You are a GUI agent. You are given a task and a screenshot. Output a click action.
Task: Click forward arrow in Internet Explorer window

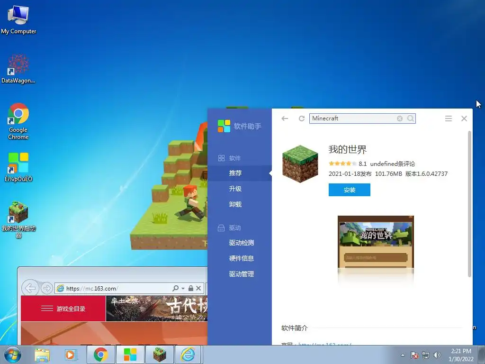tap(47, 288)
